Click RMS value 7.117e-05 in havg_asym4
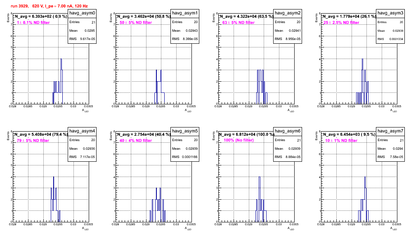Image resolution: width=411 pixels, height=236 pixels. [x=87, y=157]
